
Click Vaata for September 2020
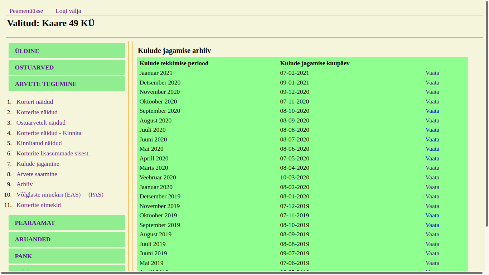(432, 111)
